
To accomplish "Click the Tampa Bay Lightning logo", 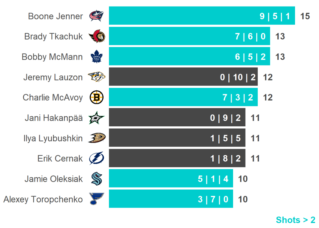I will pos(97,158).
